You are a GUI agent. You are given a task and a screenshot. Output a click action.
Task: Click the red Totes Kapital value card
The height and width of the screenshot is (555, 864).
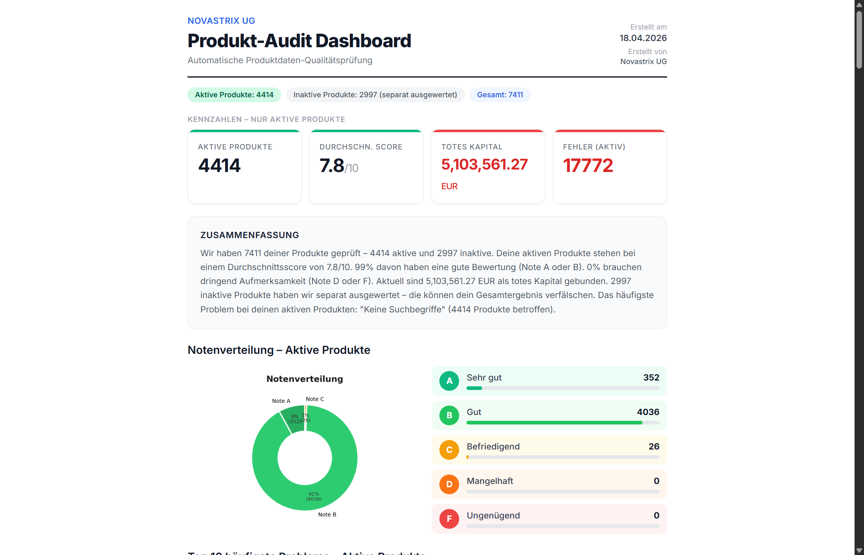[x=488, y=167]
